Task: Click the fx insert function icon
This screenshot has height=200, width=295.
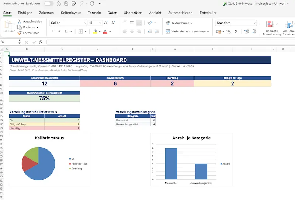Action: click(x=41, y=42)
